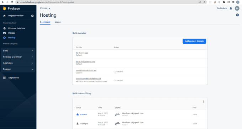Open trustedtechsolutions.net custom domain link
Image resolution: width=242 pixels, height=129 pixels.
86,70
